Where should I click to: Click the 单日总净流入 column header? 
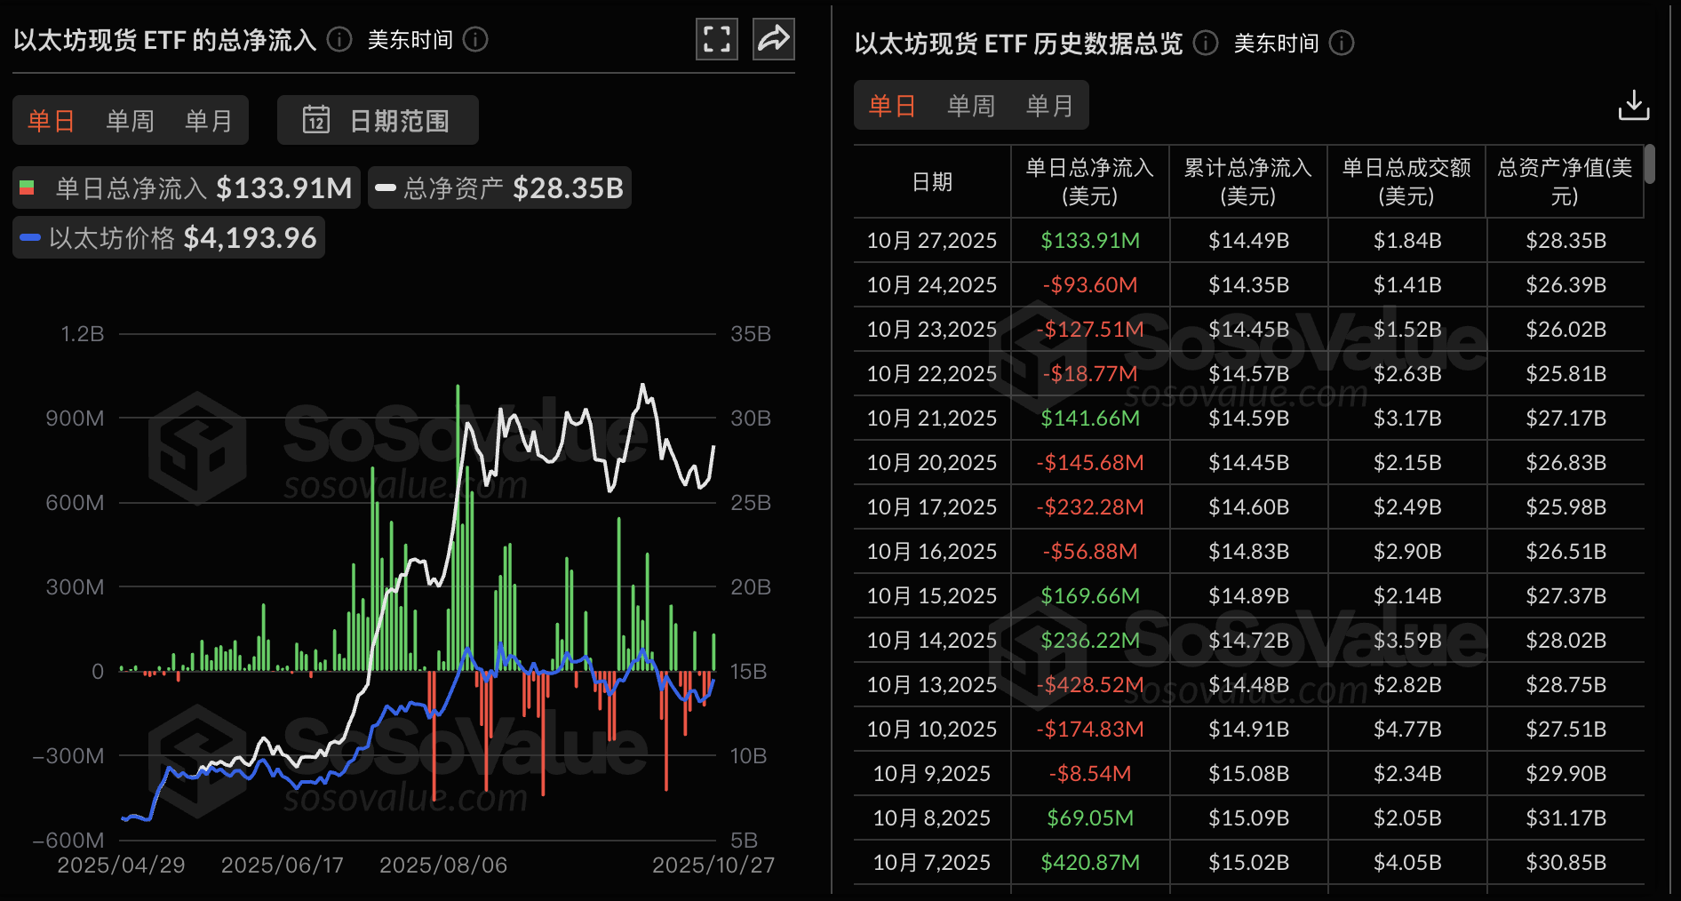(x=1089, y=181)
